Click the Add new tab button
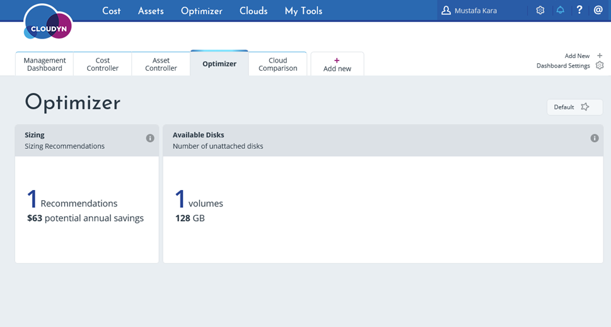This screenshot has width=611, height=327. tap(337, 64)
